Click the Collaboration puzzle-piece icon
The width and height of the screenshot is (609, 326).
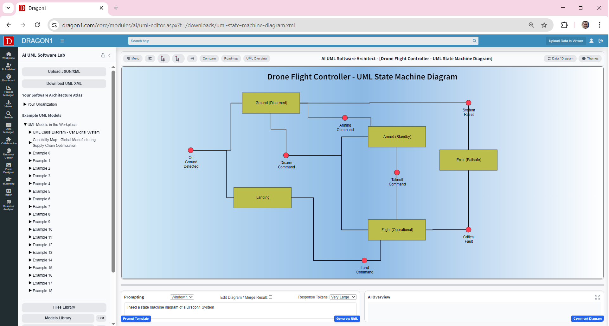(9, 139)
